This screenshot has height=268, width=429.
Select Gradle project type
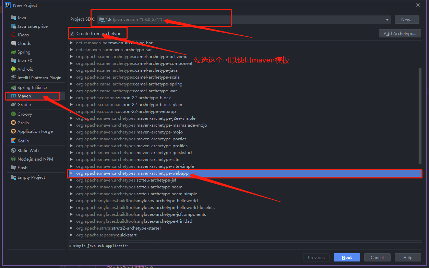pyautogui.click(x=36, y=105)
